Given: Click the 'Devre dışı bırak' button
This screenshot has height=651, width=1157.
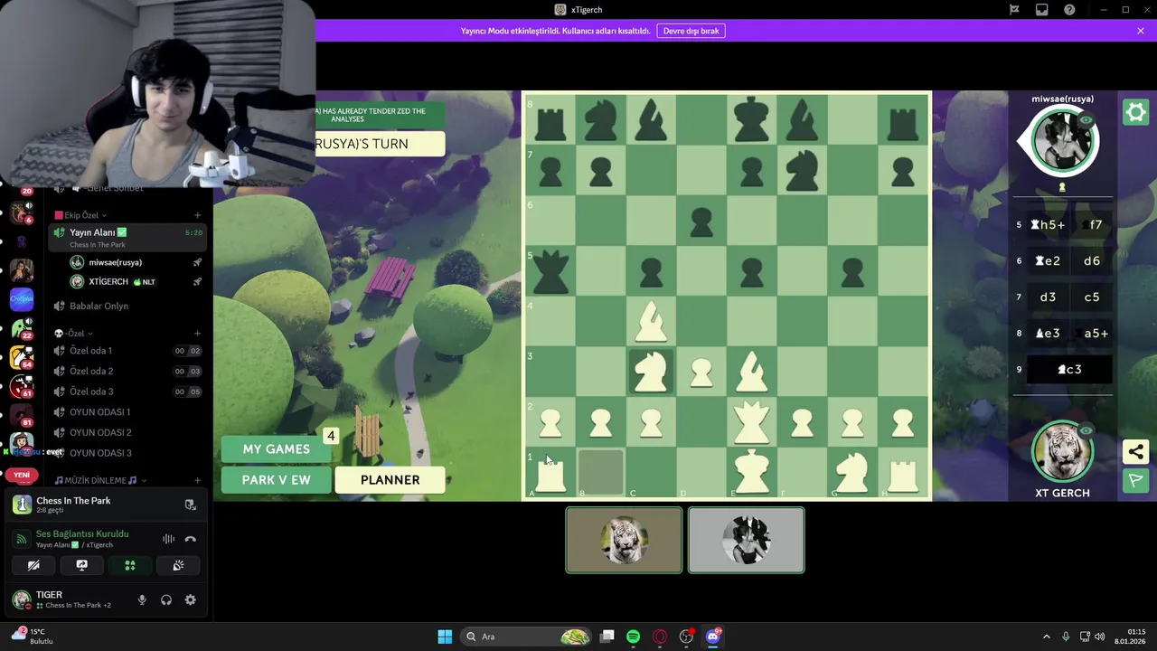Looking at the screenshot, I should [x=691, y=31].
